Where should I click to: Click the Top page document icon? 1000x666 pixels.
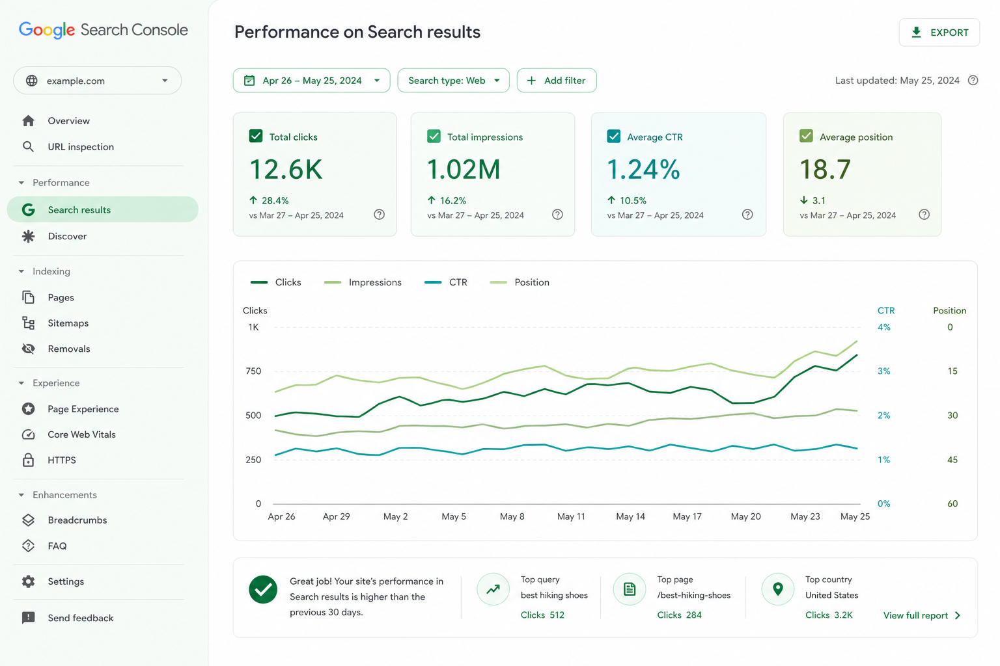point(630,589)
